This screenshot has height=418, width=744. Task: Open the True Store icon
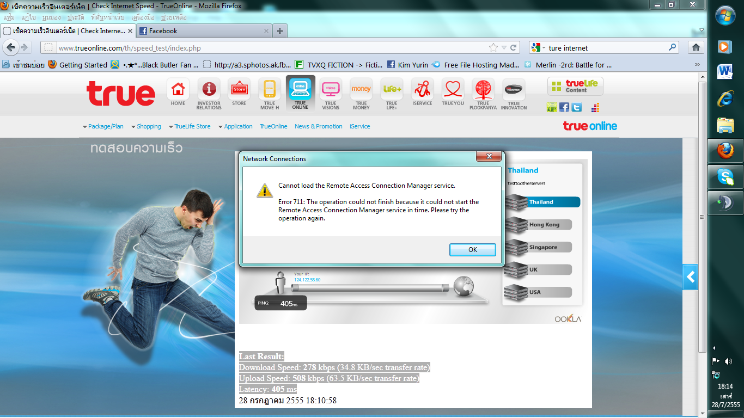(x=239, y=93)
